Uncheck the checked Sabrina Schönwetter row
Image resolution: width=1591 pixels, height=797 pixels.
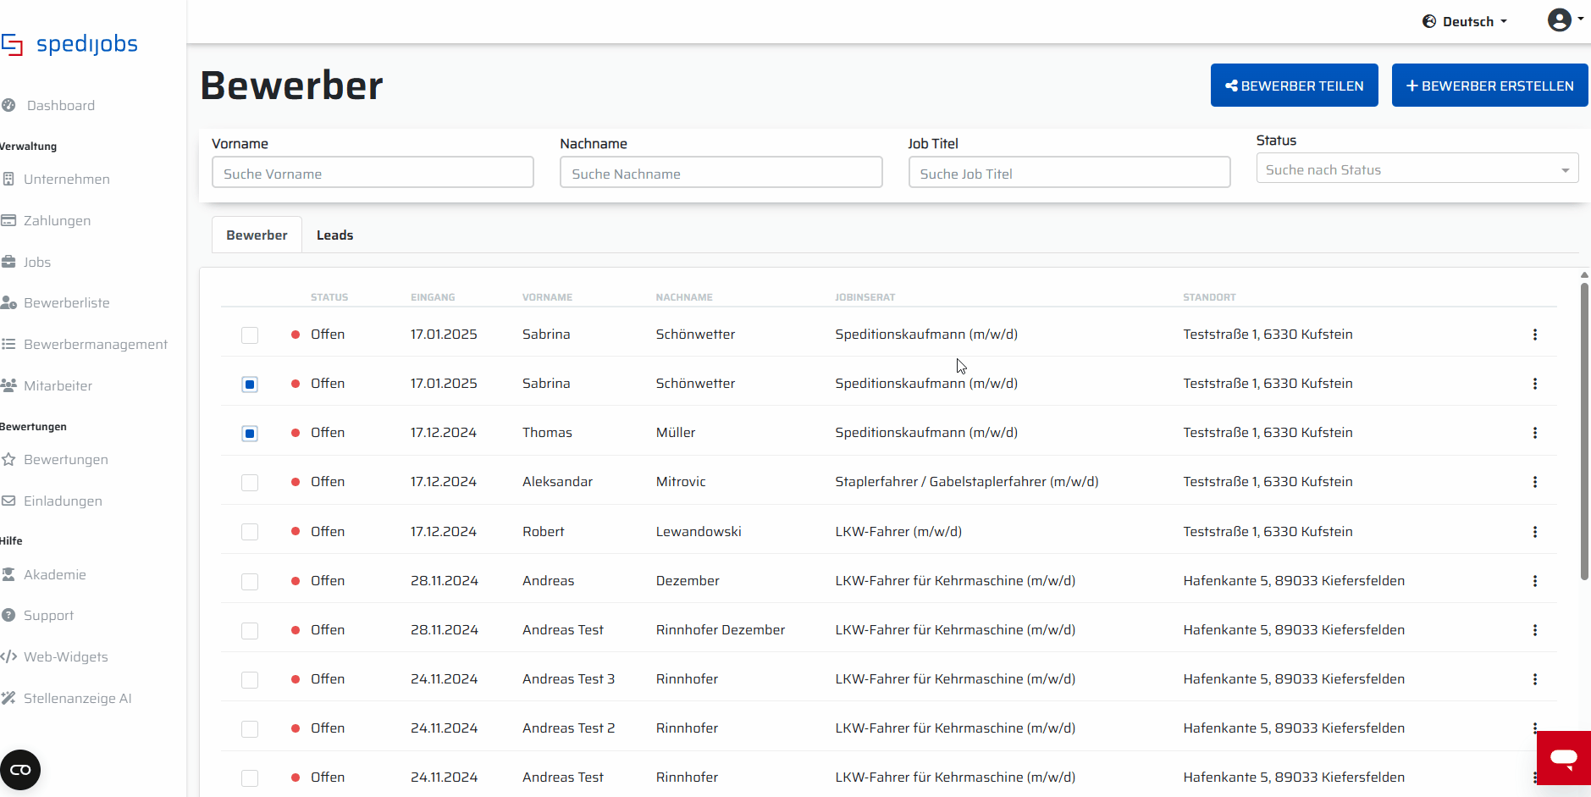point(250,385)
